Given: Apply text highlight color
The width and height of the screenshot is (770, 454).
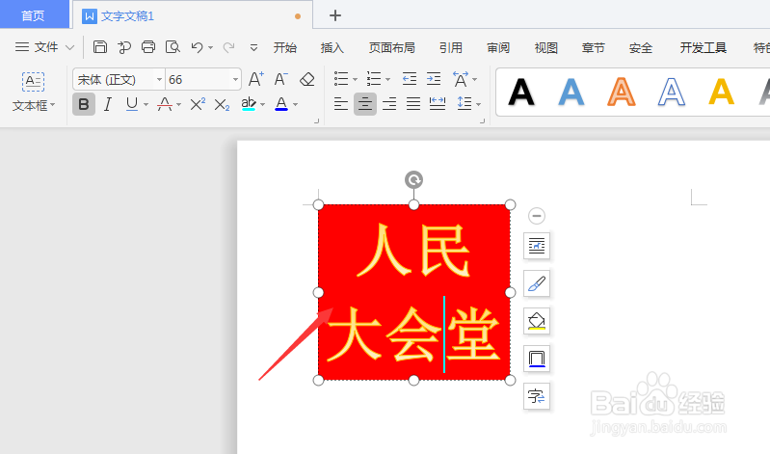Looking at the screenshot, I should click(249, 104).
